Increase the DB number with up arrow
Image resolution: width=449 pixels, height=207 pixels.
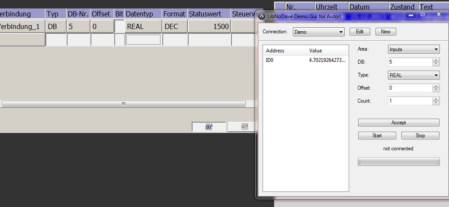436,60
